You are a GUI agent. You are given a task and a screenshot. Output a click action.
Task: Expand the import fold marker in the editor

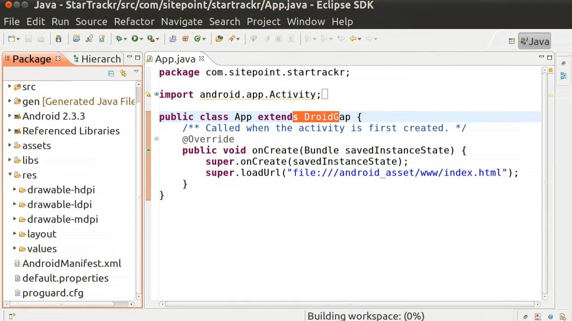(156, 94)
